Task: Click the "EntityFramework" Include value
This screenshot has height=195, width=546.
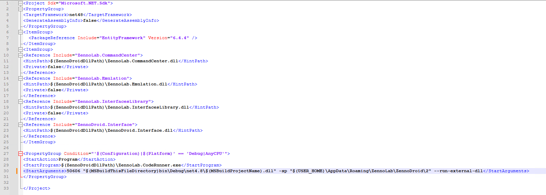Action: (x=122, y=38)
